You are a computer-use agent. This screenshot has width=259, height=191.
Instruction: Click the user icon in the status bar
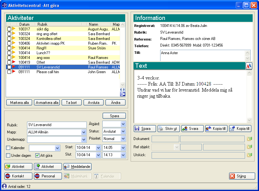[x=4, y=186]
